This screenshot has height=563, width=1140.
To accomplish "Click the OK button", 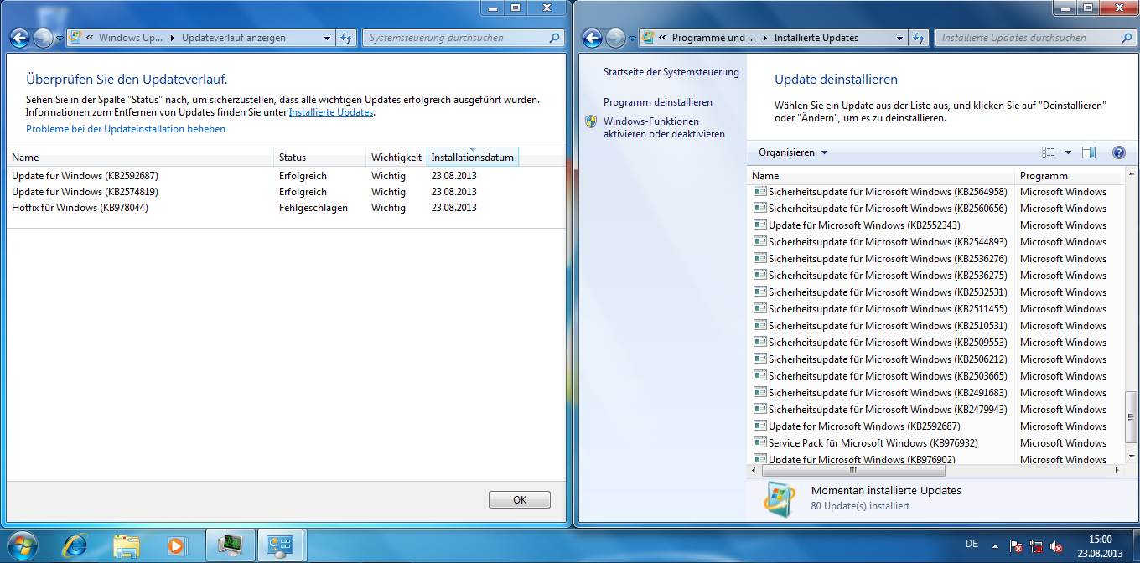I will click(x=519, y=499).
